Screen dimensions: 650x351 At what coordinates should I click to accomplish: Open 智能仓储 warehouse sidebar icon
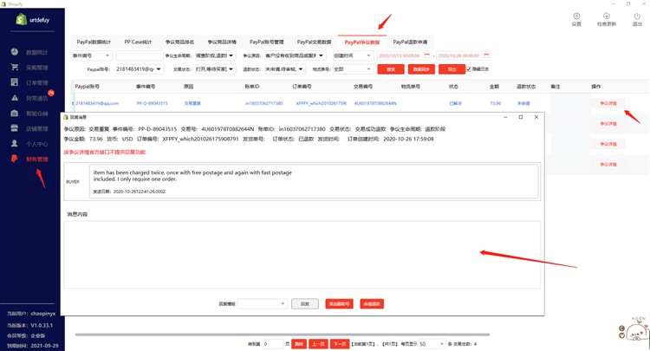click(x=15, y=114)
